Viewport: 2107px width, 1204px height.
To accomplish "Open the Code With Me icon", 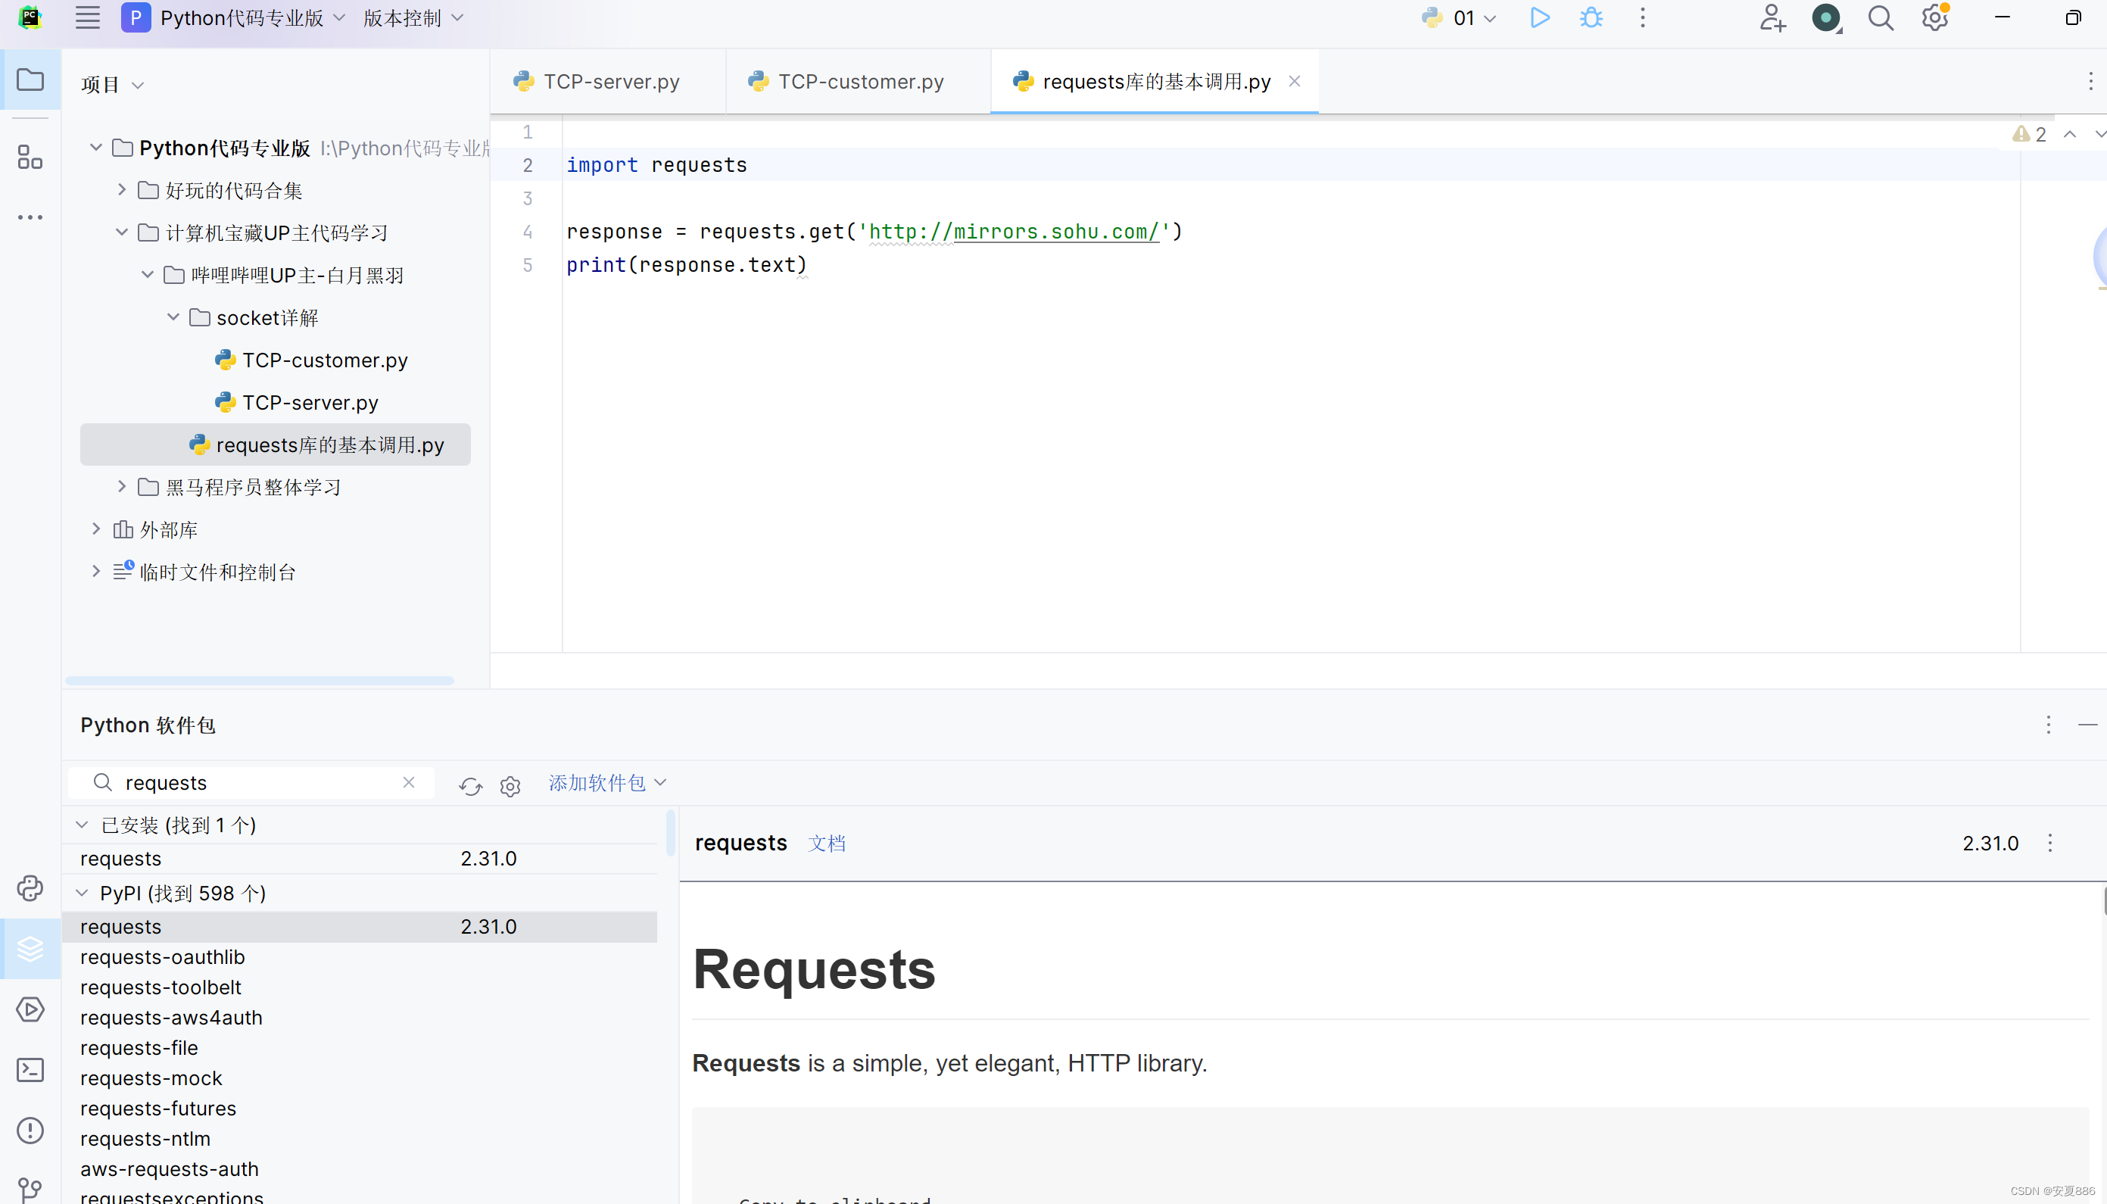I will point(1772,18).
